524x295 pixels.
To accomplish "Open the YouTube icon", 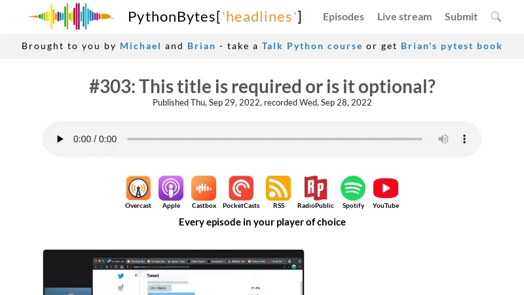I will (386, 188).
